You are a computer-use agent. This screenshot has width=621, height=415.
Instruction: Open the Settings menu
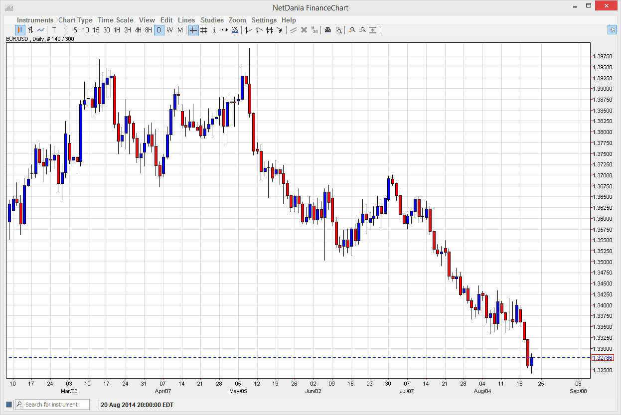pyautogui.click(x=264, y=20)
